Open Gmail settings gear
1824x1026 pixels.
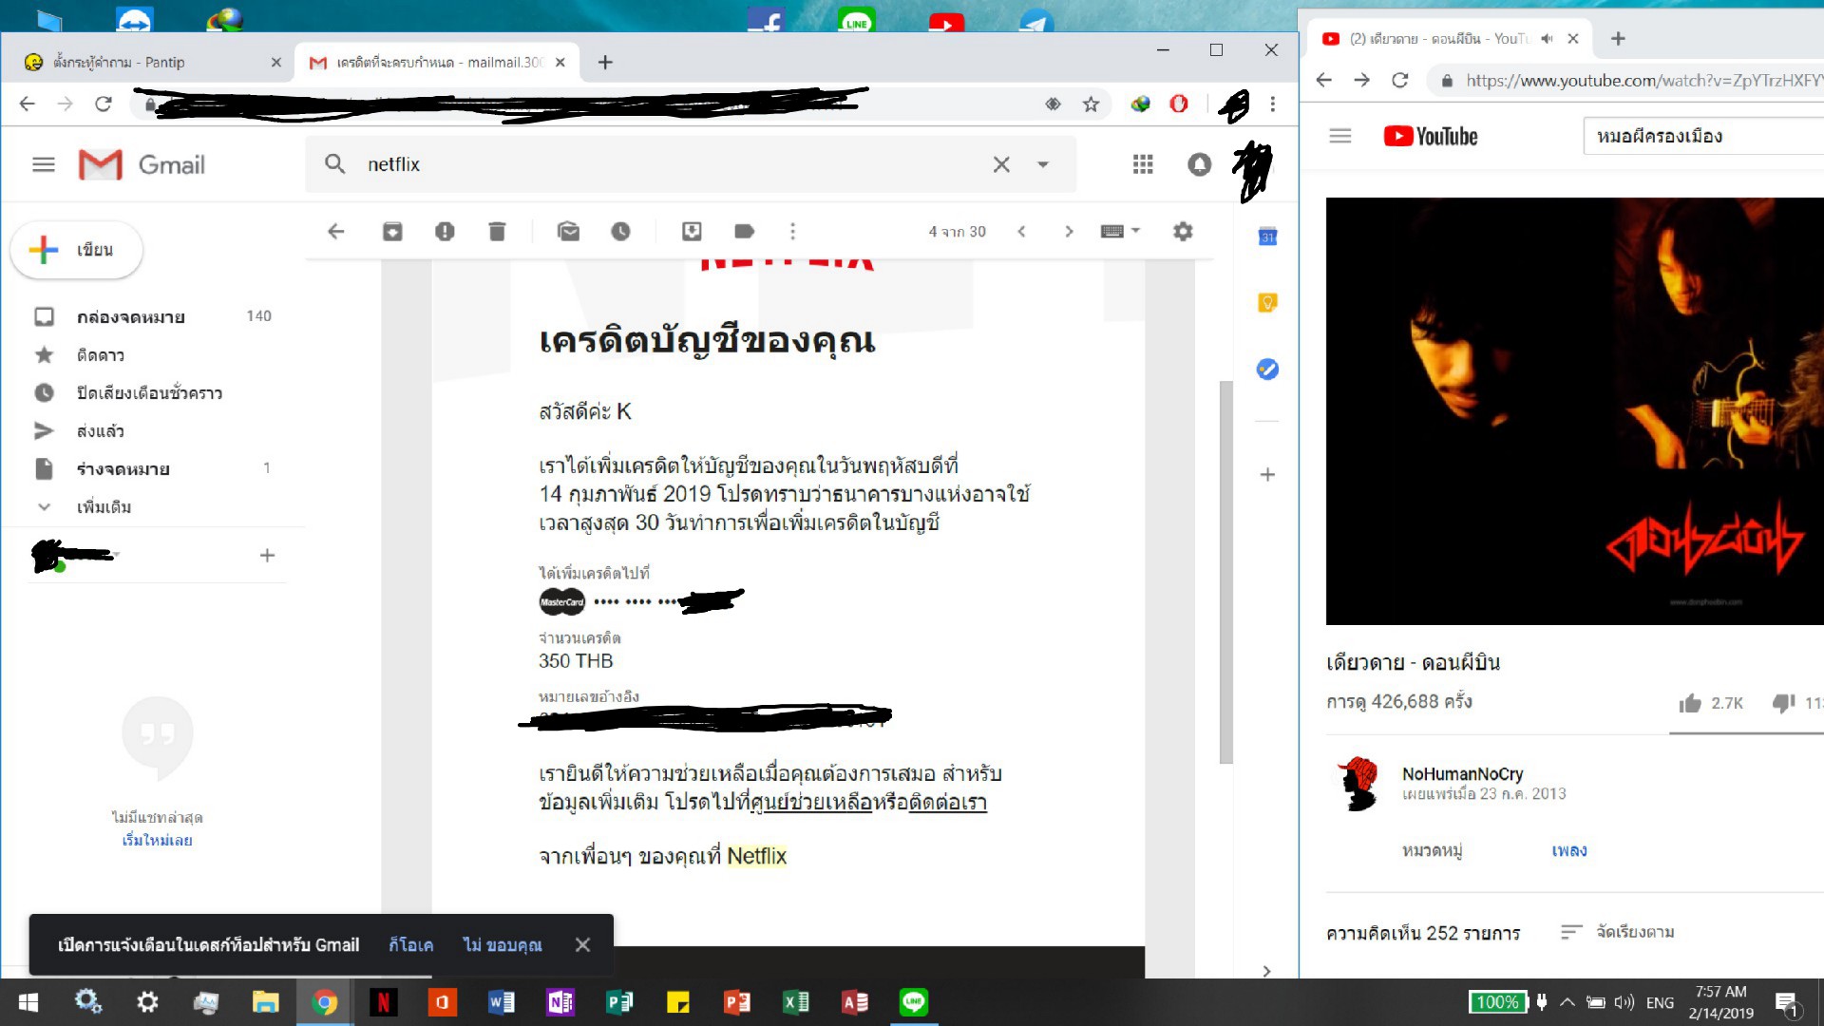(x=1183, y=231)
